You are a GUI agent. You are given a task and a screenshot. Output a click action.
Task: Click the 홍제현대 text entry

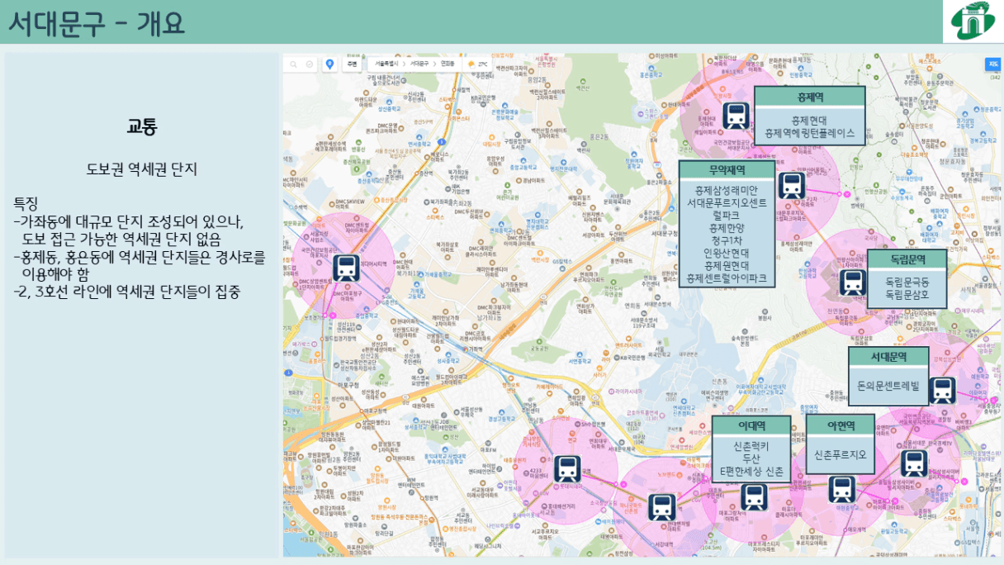pyautogui.click(x=809, y=120)
